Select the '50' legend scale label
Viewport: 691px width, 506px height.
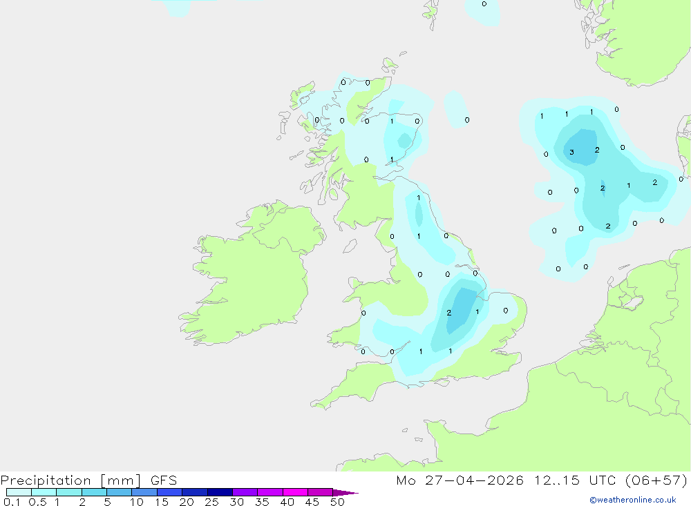pyautogui.click(x=337, y=502)
